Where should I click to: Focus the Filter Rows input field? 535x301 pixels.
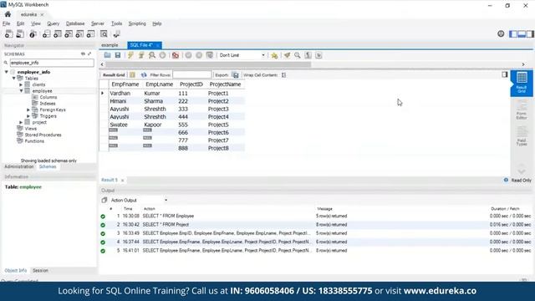(192, 75)
